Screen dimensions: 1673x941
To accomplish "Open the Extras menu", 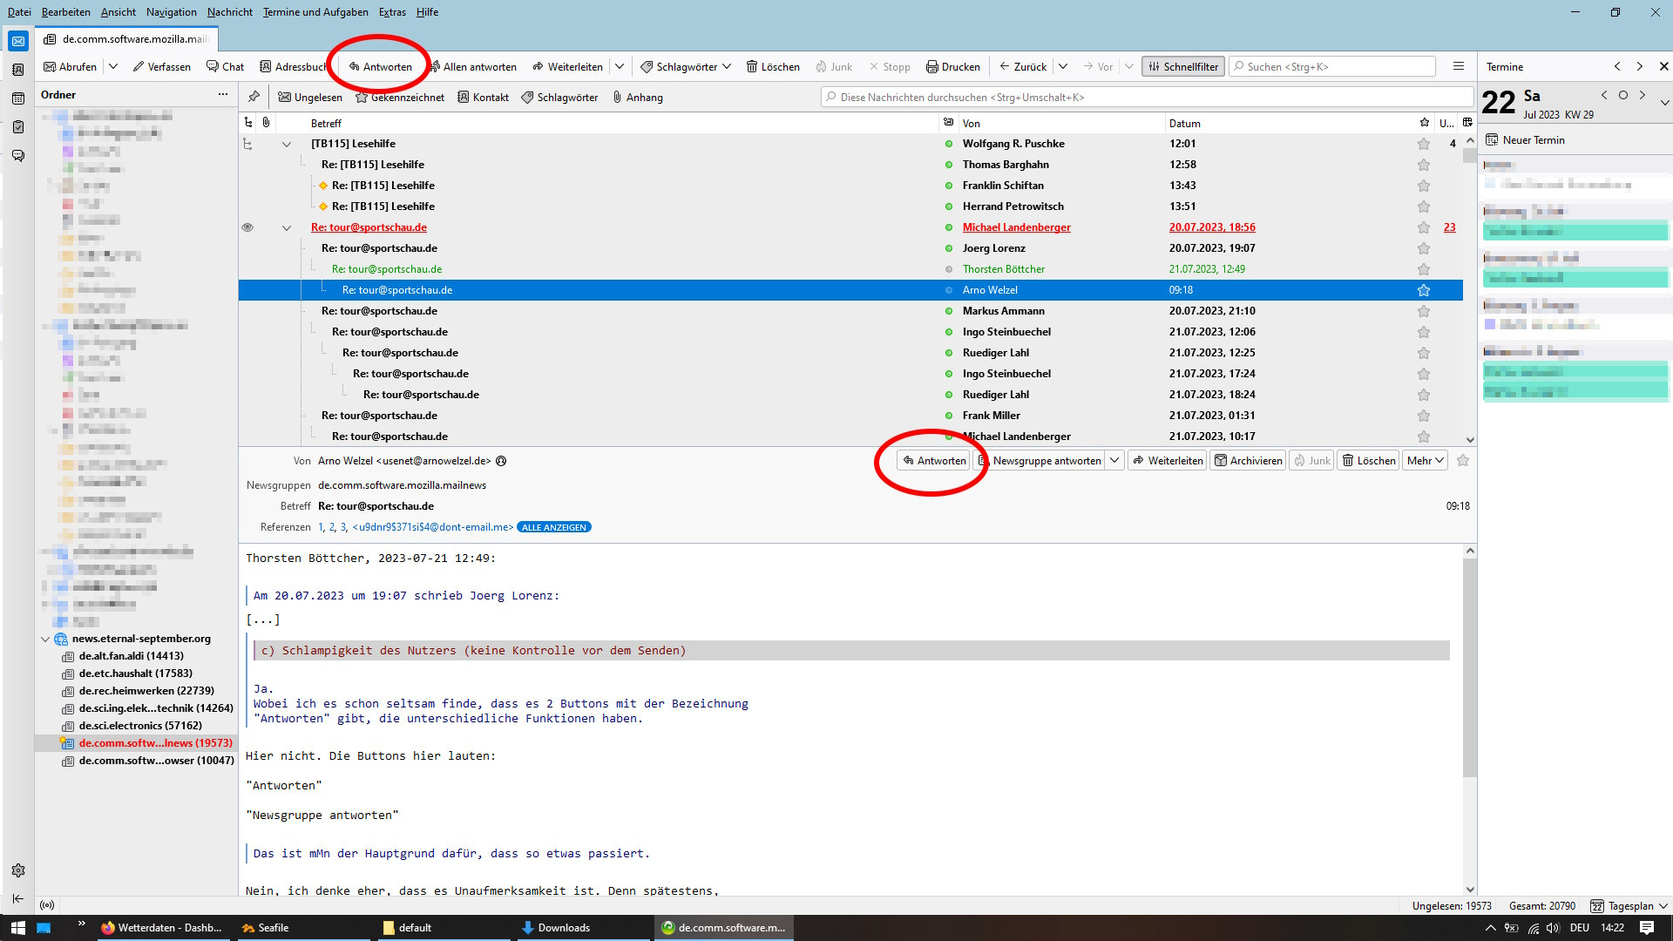I will (392, 12).
